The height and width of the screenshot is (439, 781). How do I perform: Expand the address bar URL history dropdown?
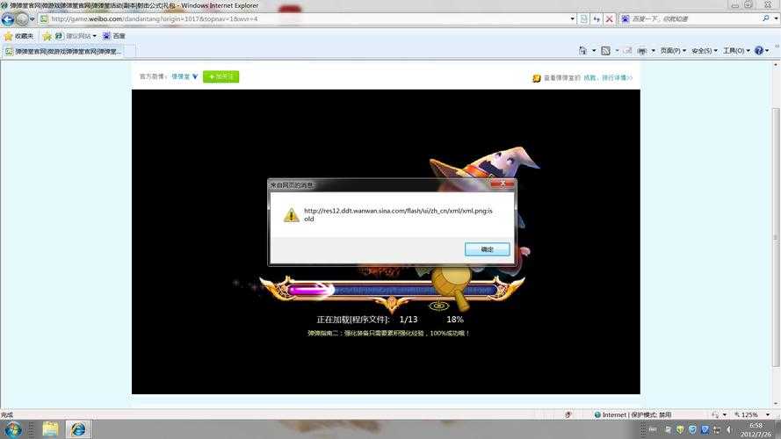click(572, 19)
